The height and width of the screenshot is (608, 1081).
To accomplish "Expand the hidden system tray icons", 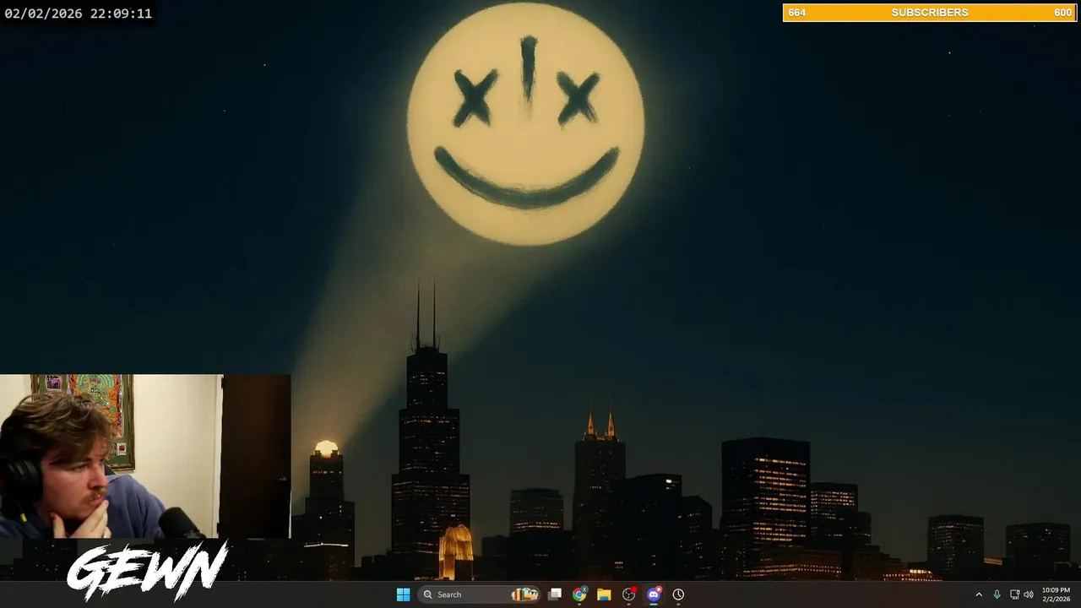I will (979, 594).
